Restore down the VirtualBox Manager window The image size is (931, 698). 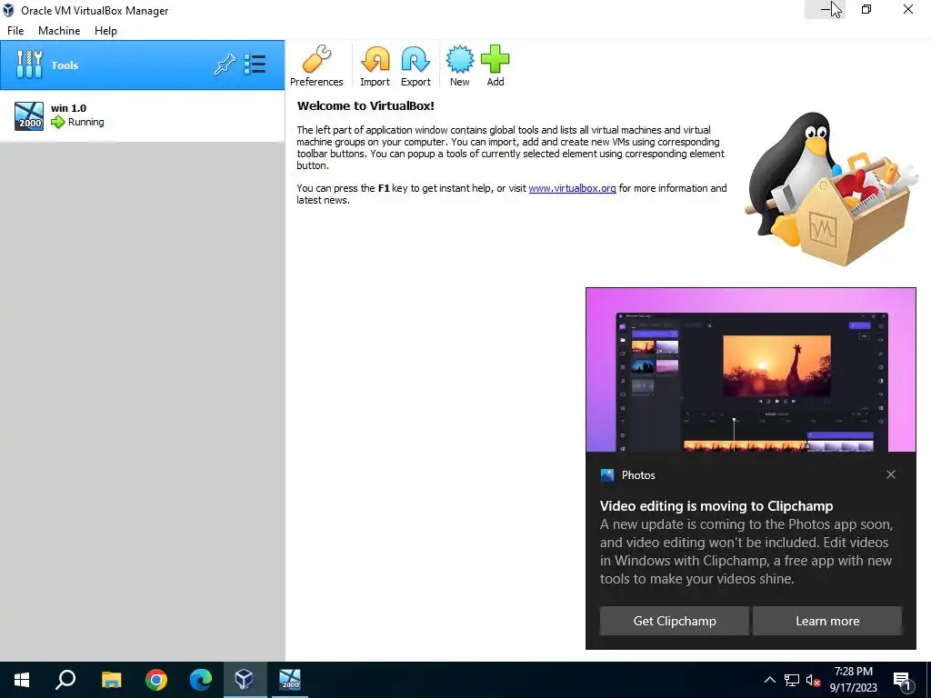click(x=866, y=9)
